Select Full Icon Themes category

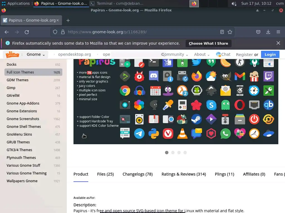[x=33, y=72]
